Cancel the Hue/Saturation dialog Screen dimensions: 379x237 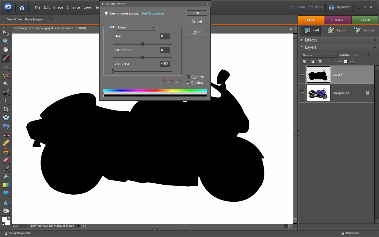click(197, 21)
